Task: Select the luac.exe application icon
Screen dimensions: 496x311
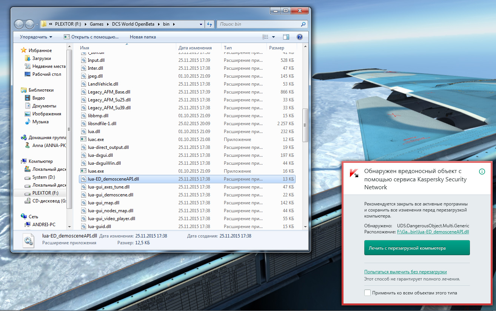Action: 84,139
